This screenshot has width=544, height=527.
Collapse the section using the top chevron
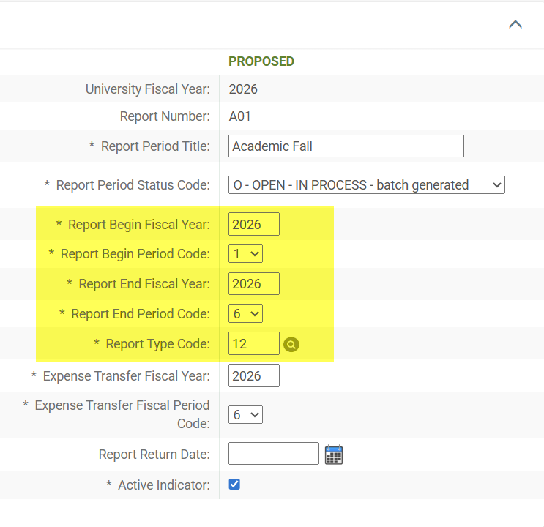[515, 24]
